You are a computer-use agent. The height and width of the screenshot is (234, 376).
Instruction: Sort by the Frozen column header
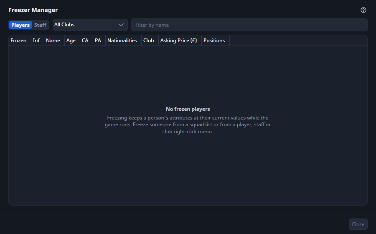(x=20, y=41)
